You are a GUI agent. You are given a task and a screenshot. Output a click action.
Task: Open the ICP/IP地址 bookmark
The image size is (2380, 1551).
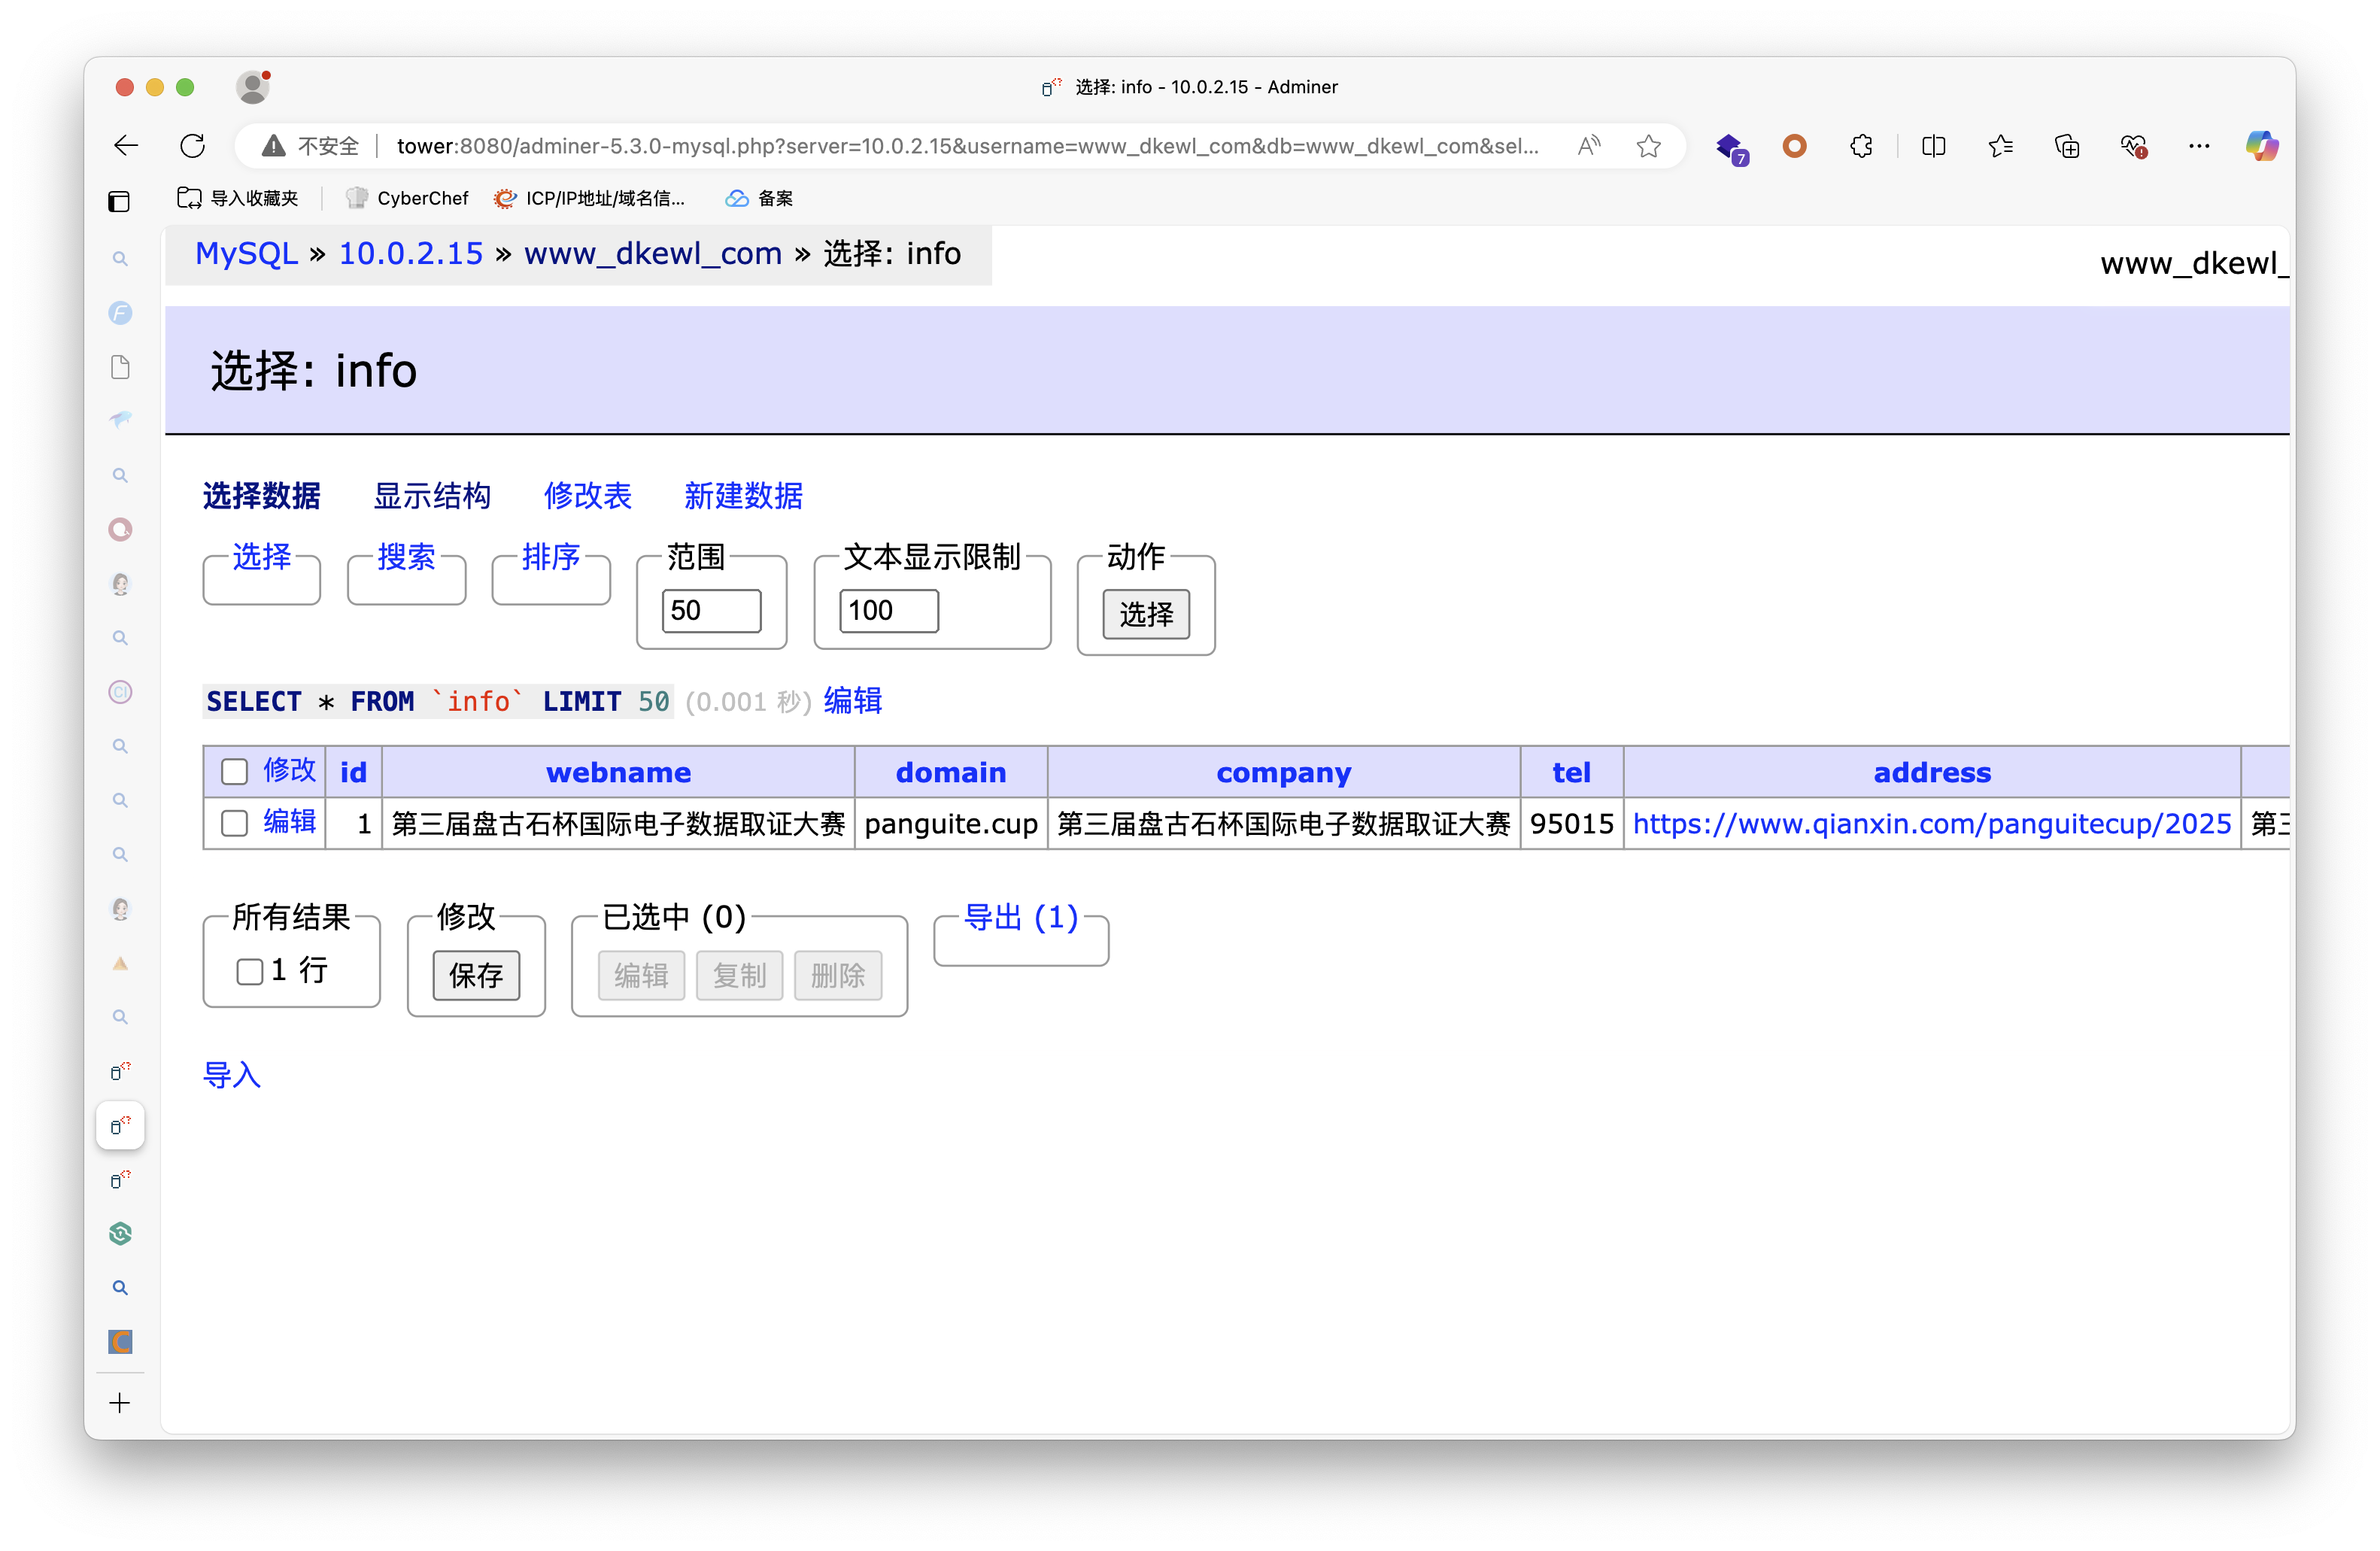coord(589,198)
